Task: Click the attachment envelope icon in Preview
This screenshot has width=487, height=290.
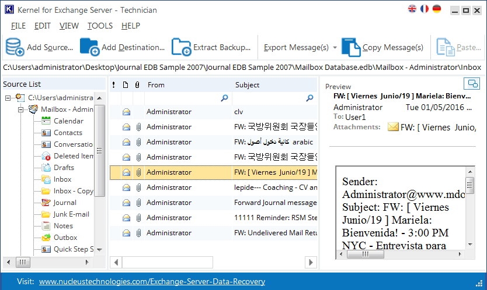Action: pos(393,127)
